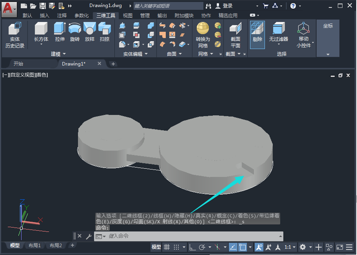Screen dimensions: 357x255
Task: Switch to the 布局1 layout tab
Action: point(35,245)
